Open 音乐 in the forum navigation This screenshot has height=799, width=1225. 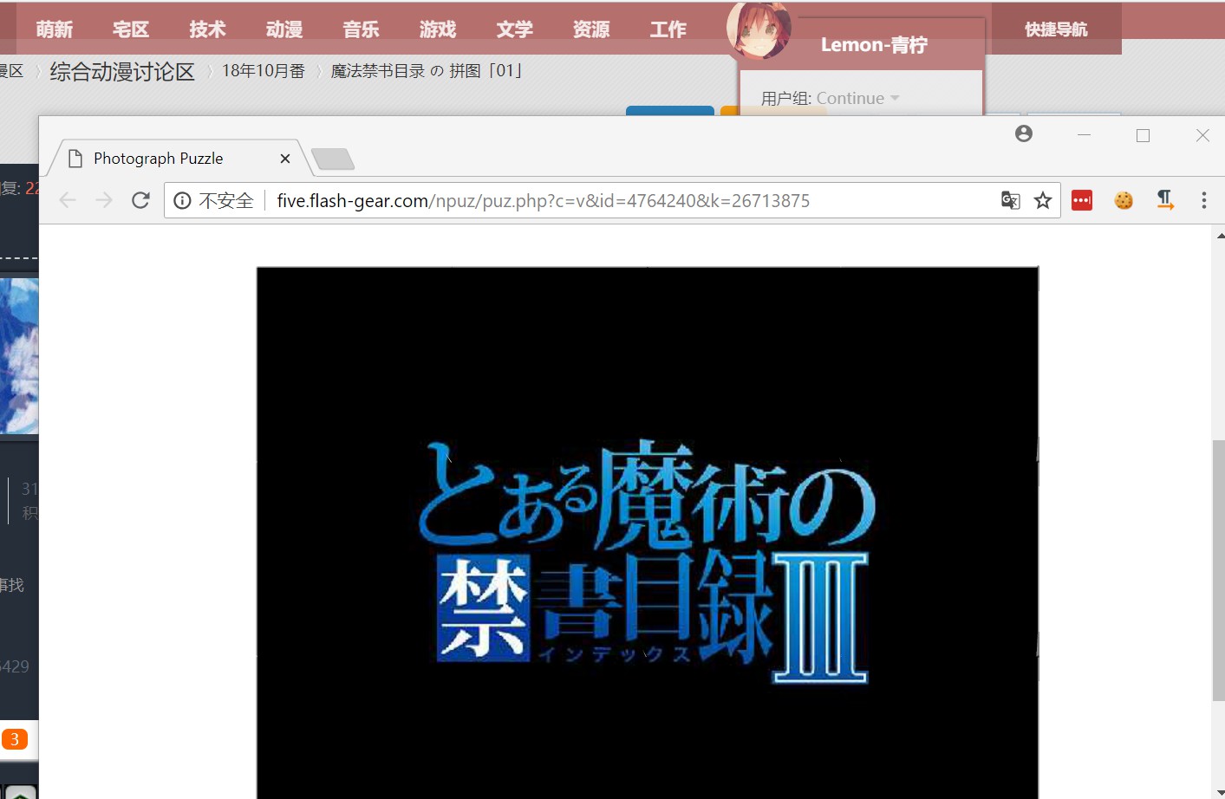(x=362, y=29)
